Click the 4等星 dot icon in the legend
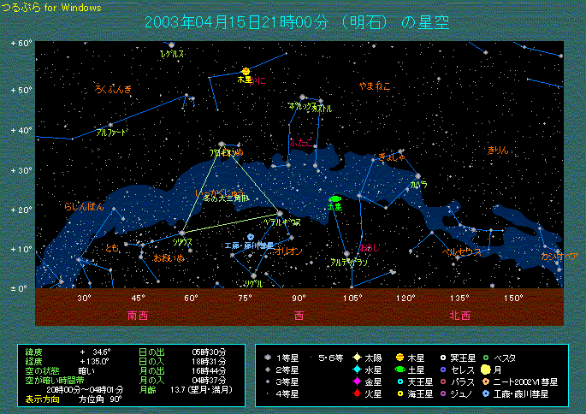 click(268, 393)
